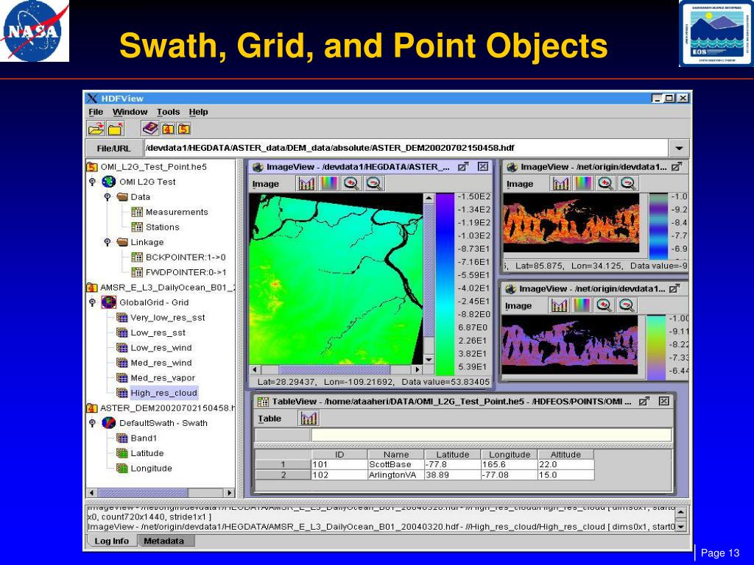
Task: Open the Tools menu
Action: click(168, 112)
